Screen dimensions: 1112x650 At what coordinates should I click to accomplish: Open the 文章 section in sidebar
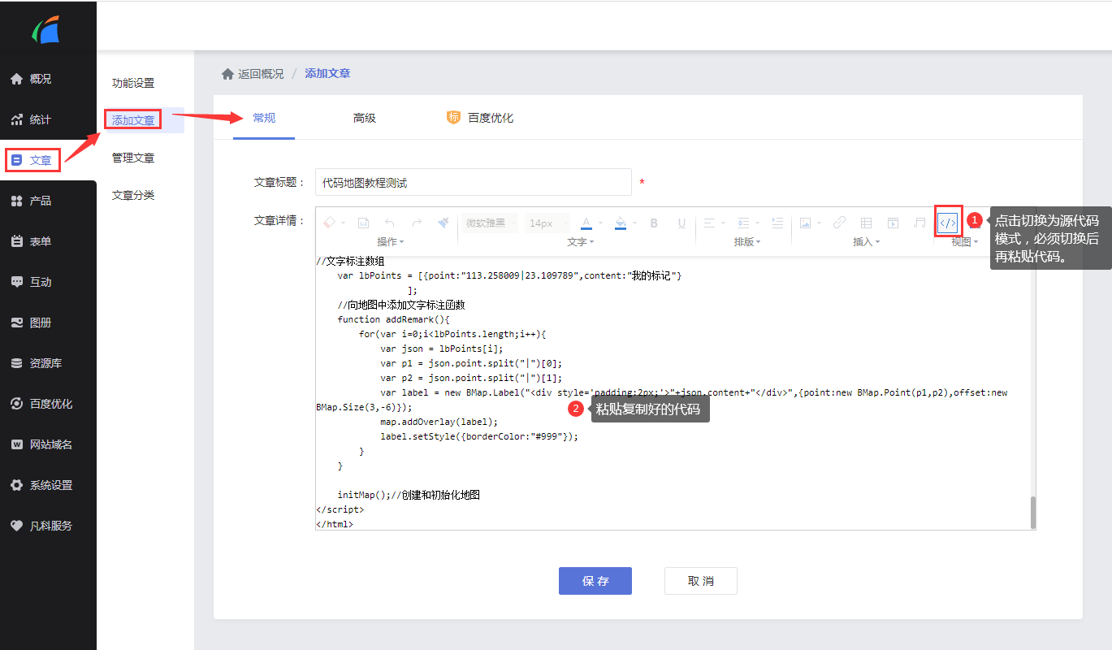(32, 159)
